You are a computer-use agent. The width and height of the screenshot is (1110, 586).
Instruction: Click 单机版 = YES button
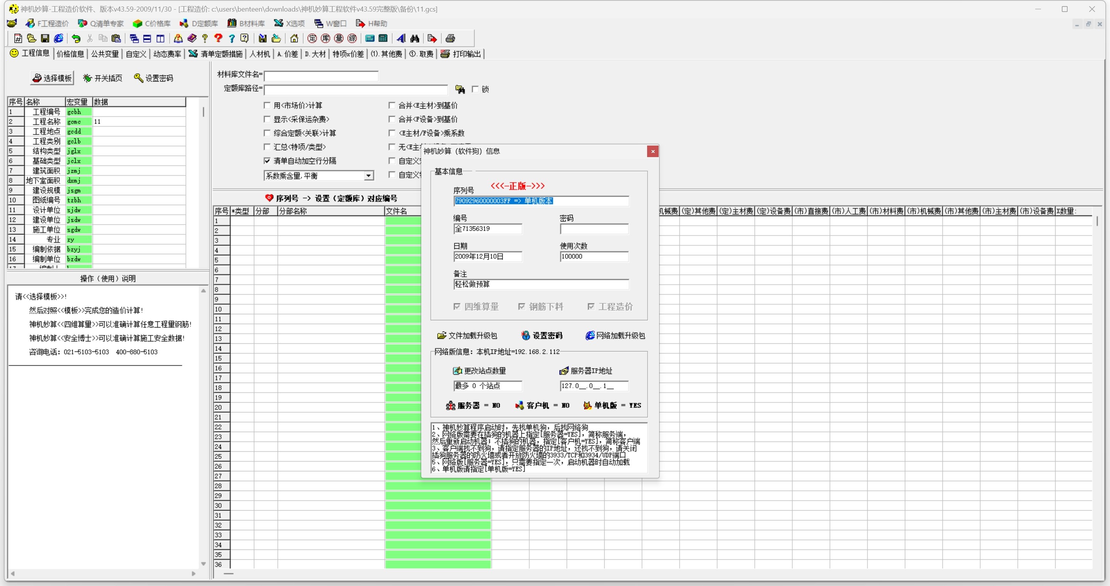[612, 405]
